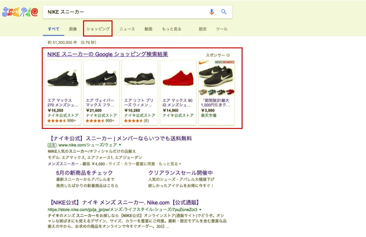Activate voice search microphone icon
366x237 pixels.
[x=211, y=12]
